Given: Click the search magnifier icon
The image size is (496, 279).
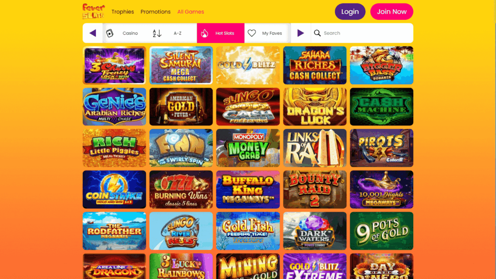Looking at the screenshot, I should tap(317, 33).
